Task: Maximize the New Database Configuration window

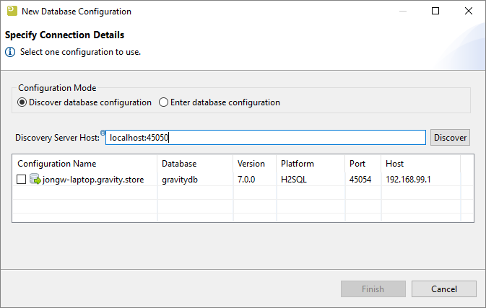Action: (x=435, y=12)
